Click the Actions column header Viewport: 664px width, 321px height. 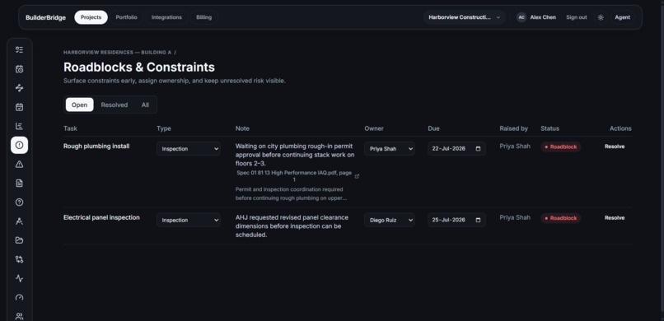[x=620, y=128]
